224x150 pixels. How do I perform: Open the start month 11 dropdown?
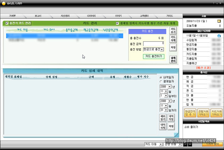point(166,91)
